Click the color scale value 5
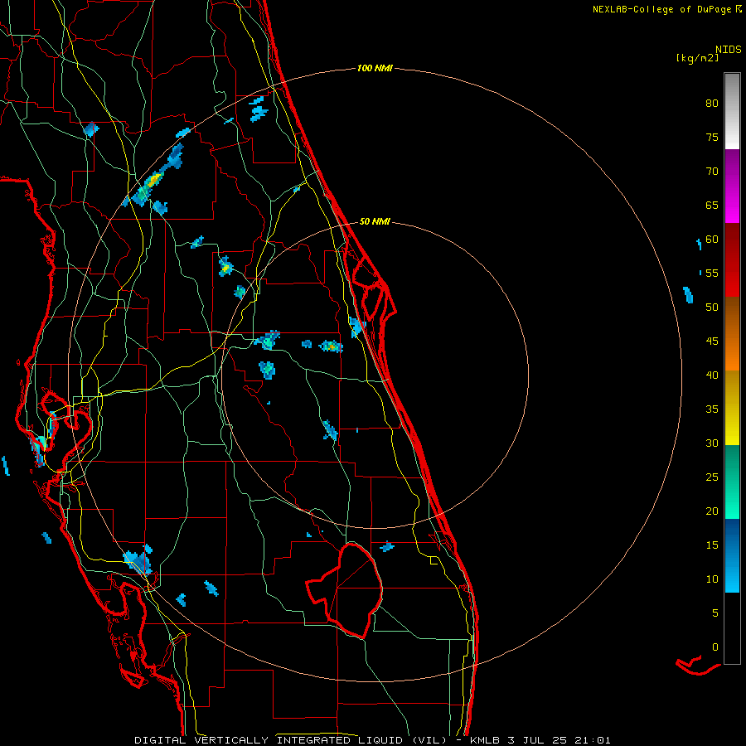Screen dimensions: 746x746 click(x=715, y=613)
